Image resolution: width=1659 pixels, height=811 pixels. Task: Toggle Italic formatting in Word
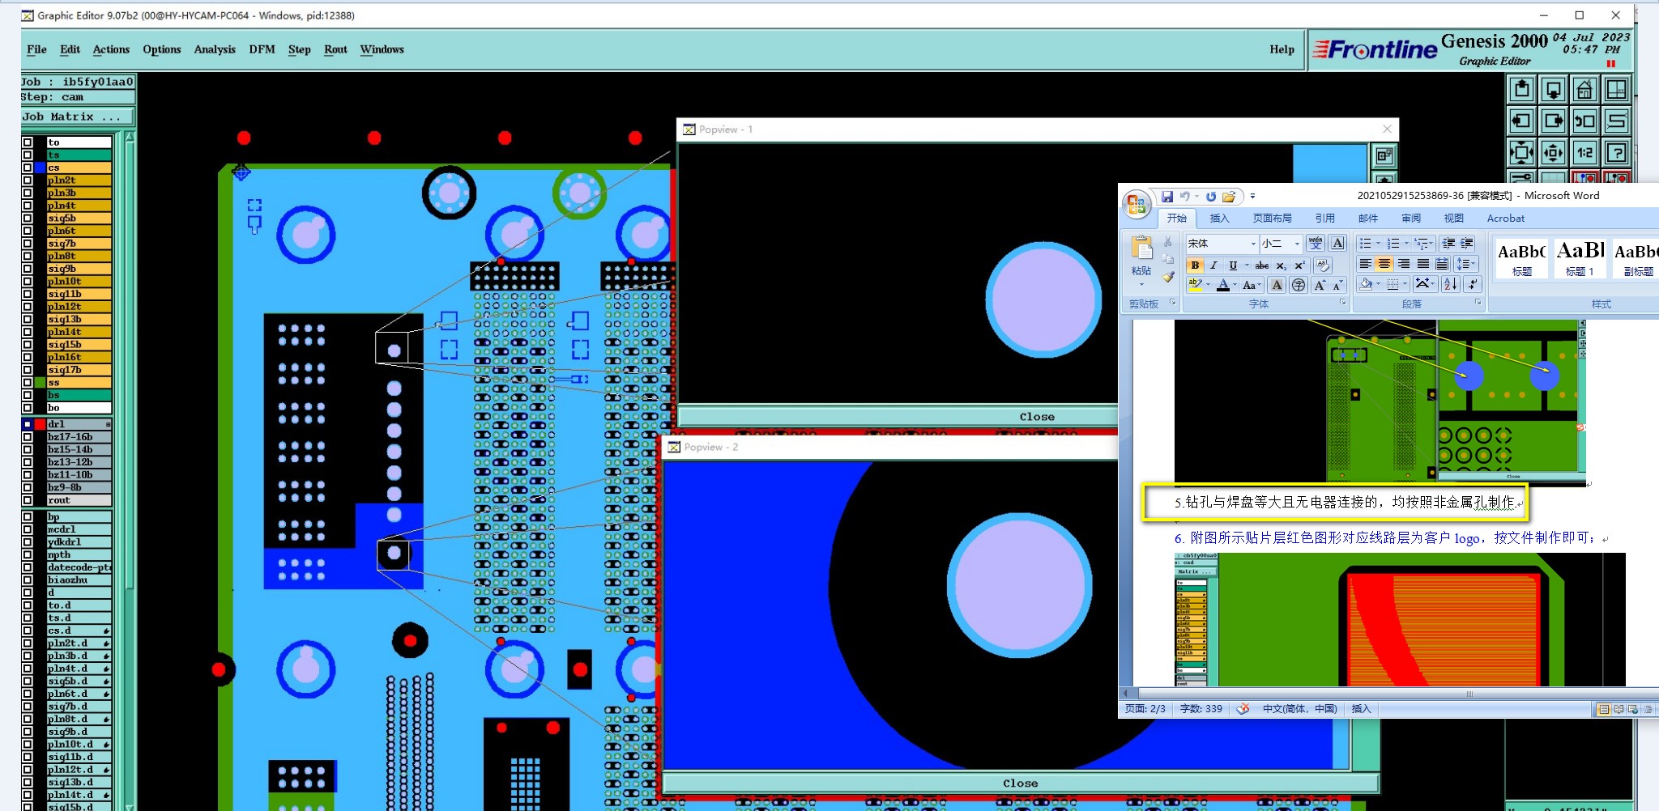[x=1213, y=265]
